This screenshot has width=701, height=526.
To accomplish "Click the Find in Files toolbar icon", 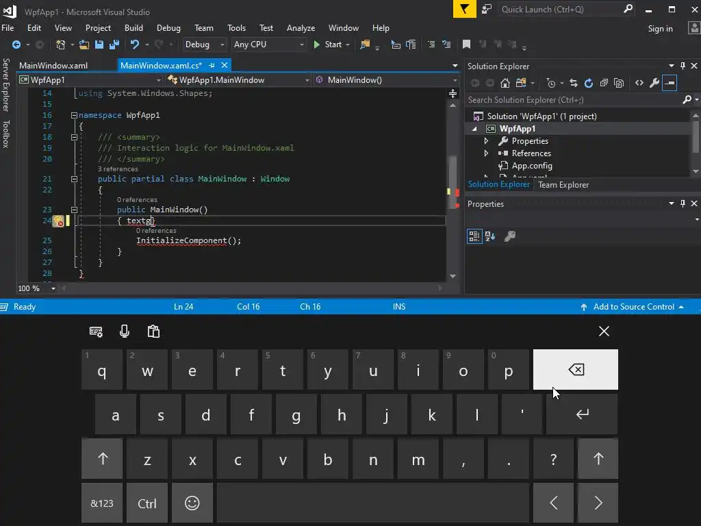I will tap(366, 45).
